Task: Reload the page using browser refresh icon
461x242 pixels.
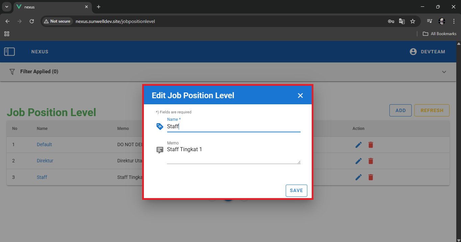Action: coord(32,21)
